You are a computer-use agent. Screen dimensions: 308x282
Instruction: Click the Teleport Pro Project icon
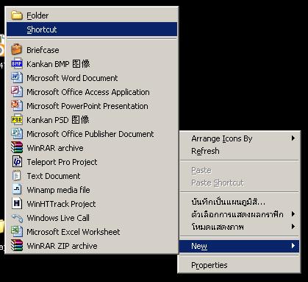click(x=17, y=162)
